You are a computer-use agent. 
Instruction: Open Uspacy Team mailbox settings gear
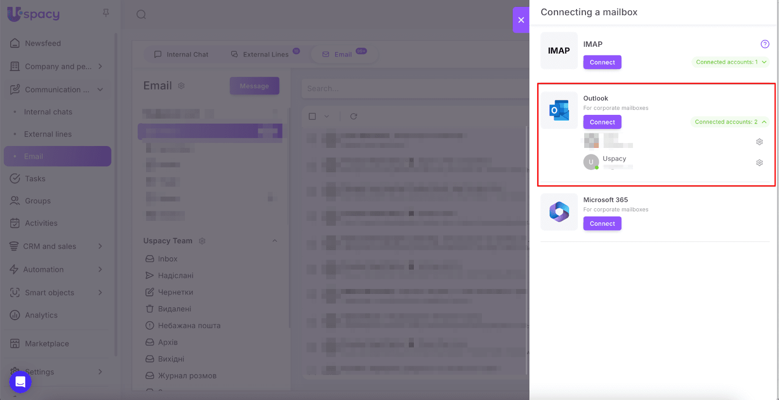pos(202,241)
